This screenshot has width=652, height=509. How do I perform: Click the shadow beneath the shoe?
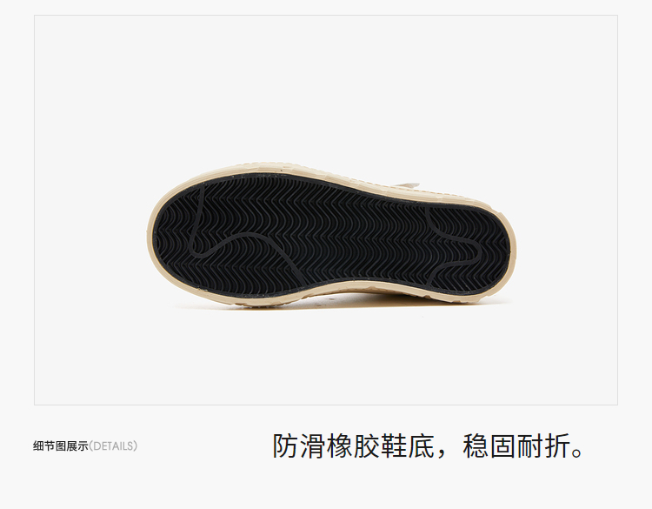[x=333, y=307]
